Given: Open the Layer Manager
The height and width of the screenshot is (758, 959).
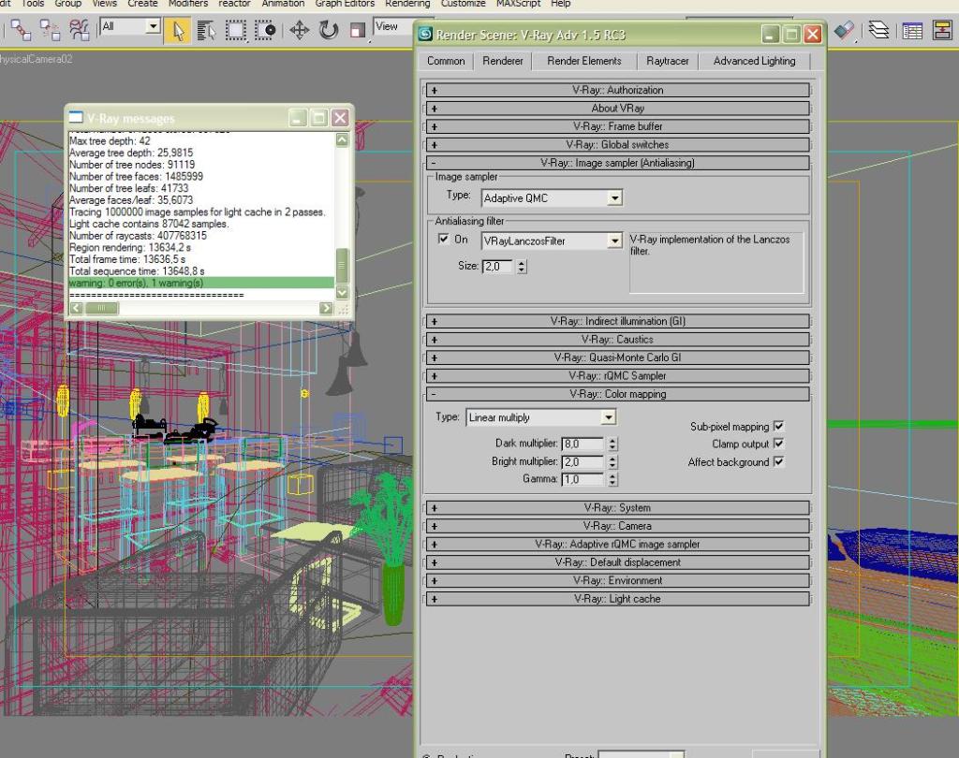Looking at the screenshot, I should pos(878,29).
